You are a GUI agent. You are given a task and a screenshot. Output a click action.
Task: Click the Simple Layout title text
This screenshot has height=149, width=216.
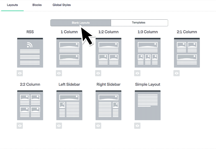click(x=148, y=84)
